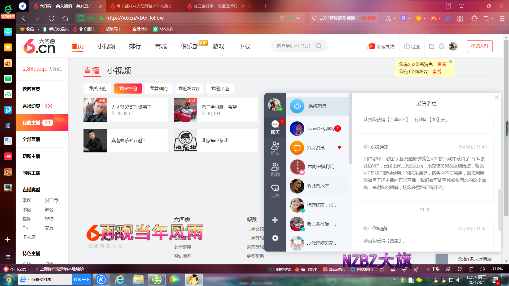This screenshot has width=509, height=286.
Task: Expand the undo button dropdown arrow
Action: (493, 19)
